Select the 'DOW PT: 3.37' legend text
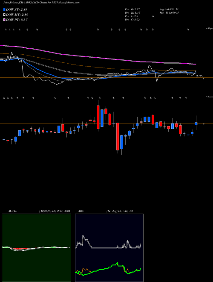Screen dimensions: 213x282 click(17, 20)
